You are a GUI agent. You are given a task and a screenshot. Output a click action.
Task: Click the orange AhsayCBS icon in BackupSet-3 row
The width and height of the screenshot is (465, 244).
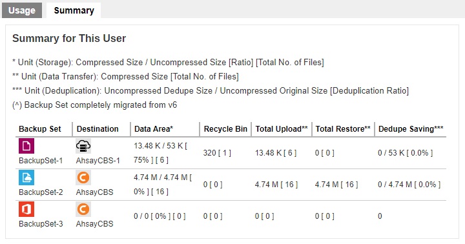[x=83, y=209]
